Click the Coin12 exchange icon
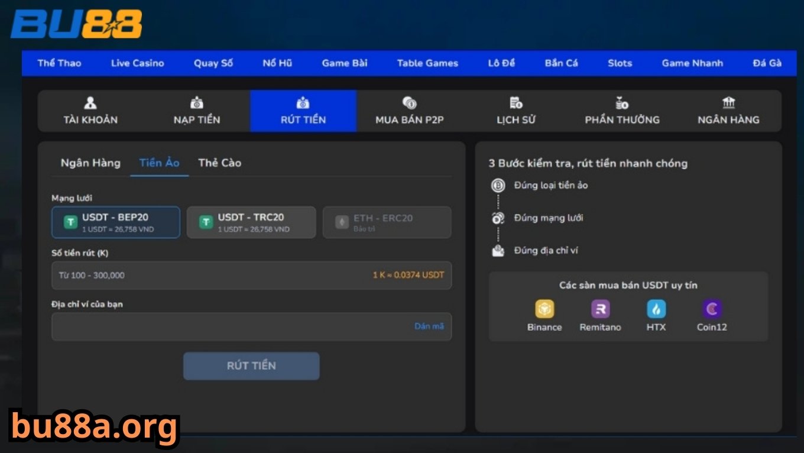Viewport: 804px width, 453px height. click(x=711, y=309)
